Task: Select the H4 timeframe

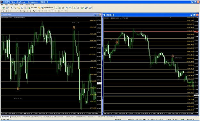Action: tap(55, 11)
